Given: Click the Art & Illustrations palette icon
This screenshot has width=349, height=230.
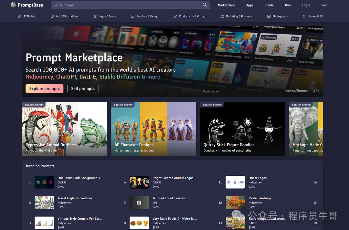Looking at the screenshot, I should tap(52, 16).
